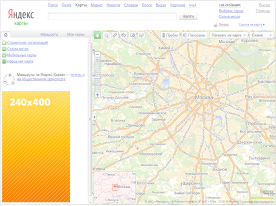Click the left panel vertical scrollbar
This screenshot has width=276, height=206.
coord(90,119)
